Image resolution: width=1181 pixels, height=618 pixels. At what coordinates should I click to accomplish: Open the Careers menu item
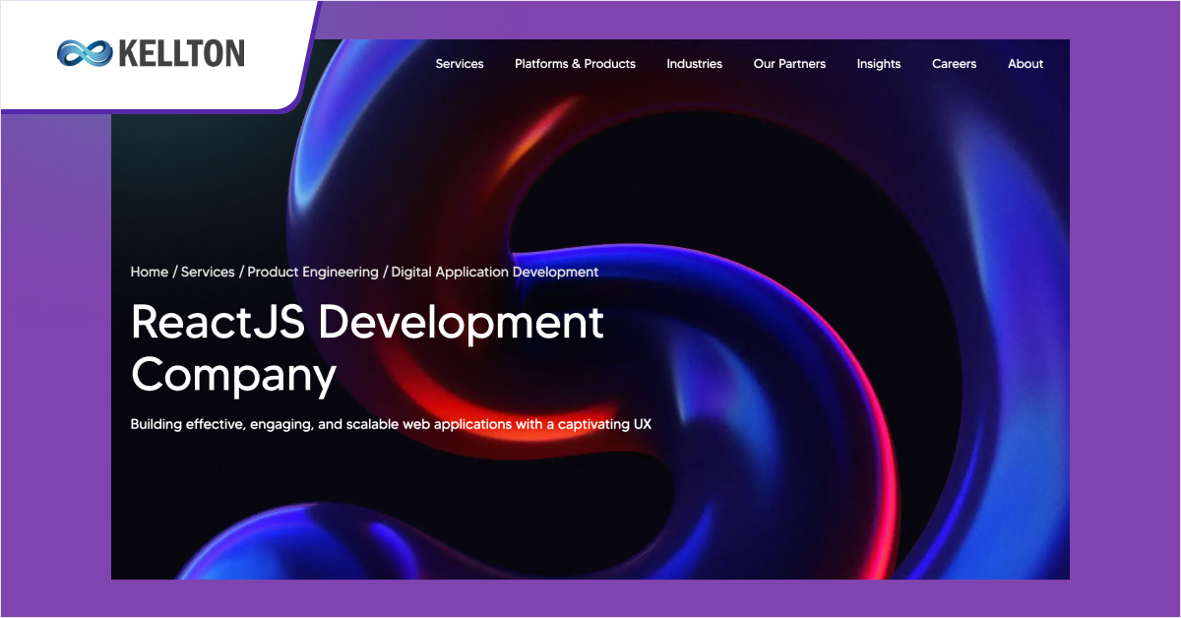click(954, 64)
